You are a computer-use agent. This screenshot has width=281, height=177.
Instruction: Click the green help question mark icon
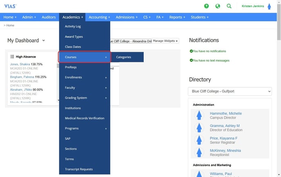point(206,6)
